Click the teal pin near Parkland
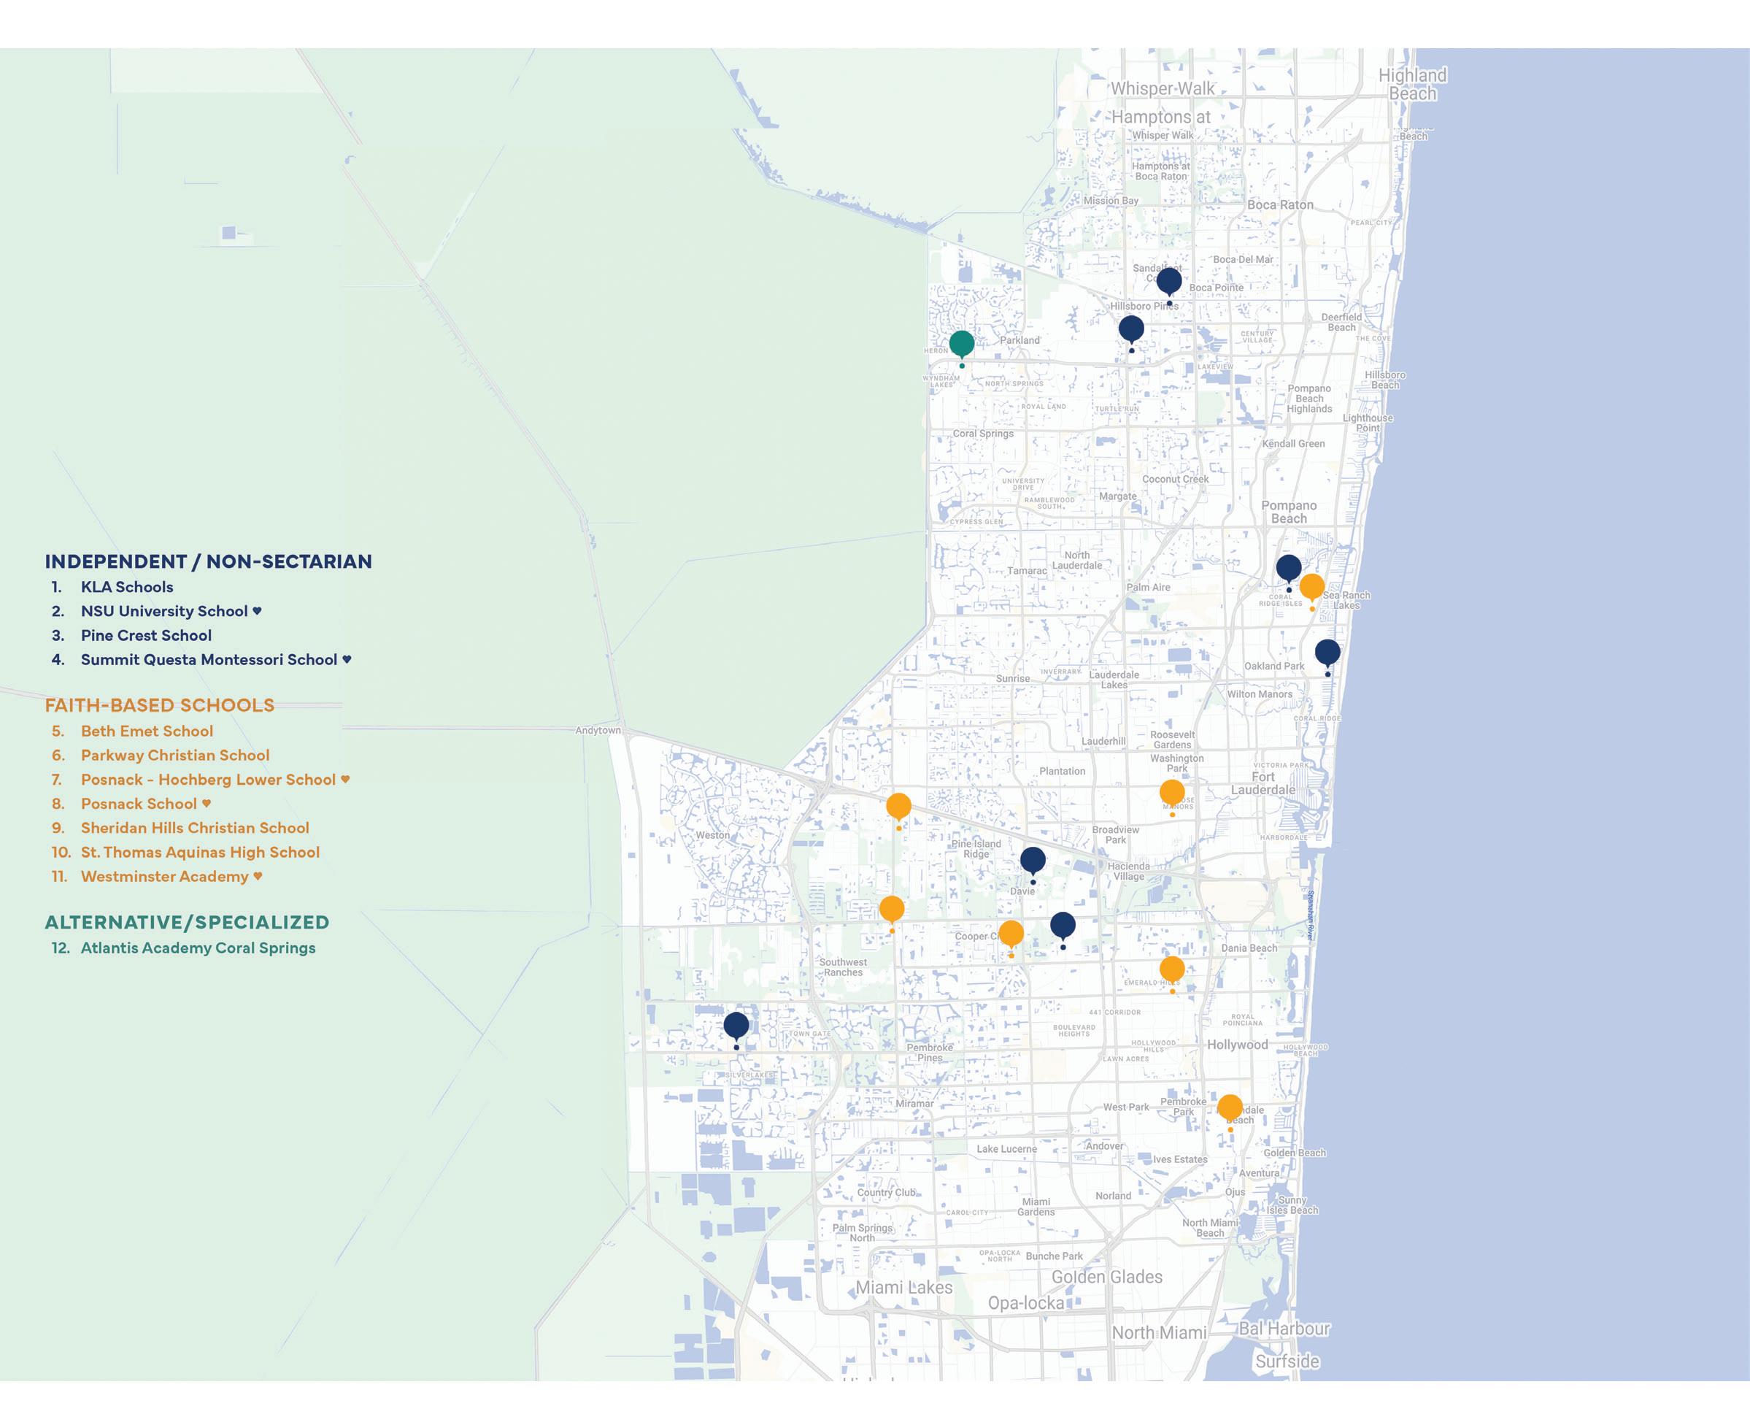The width and height of the screenshot is (1750, 1406). (x=961, y=344)
